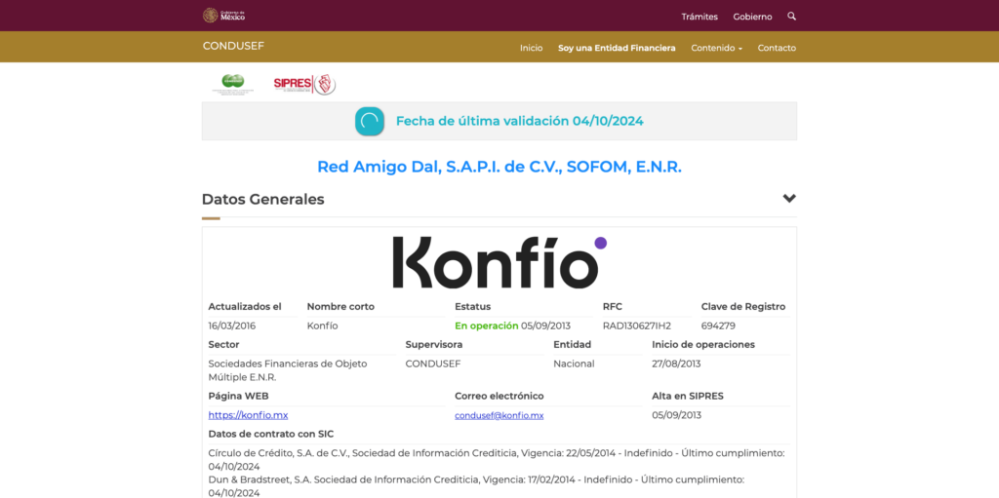This screenshot has height=498, width=999.
Task: Click the Datos de contrato con SIC label
Action: 271,435
